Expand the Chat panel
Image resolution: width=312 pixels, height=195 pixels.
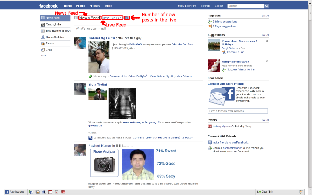pyautogui.click(x=265, y=192)
